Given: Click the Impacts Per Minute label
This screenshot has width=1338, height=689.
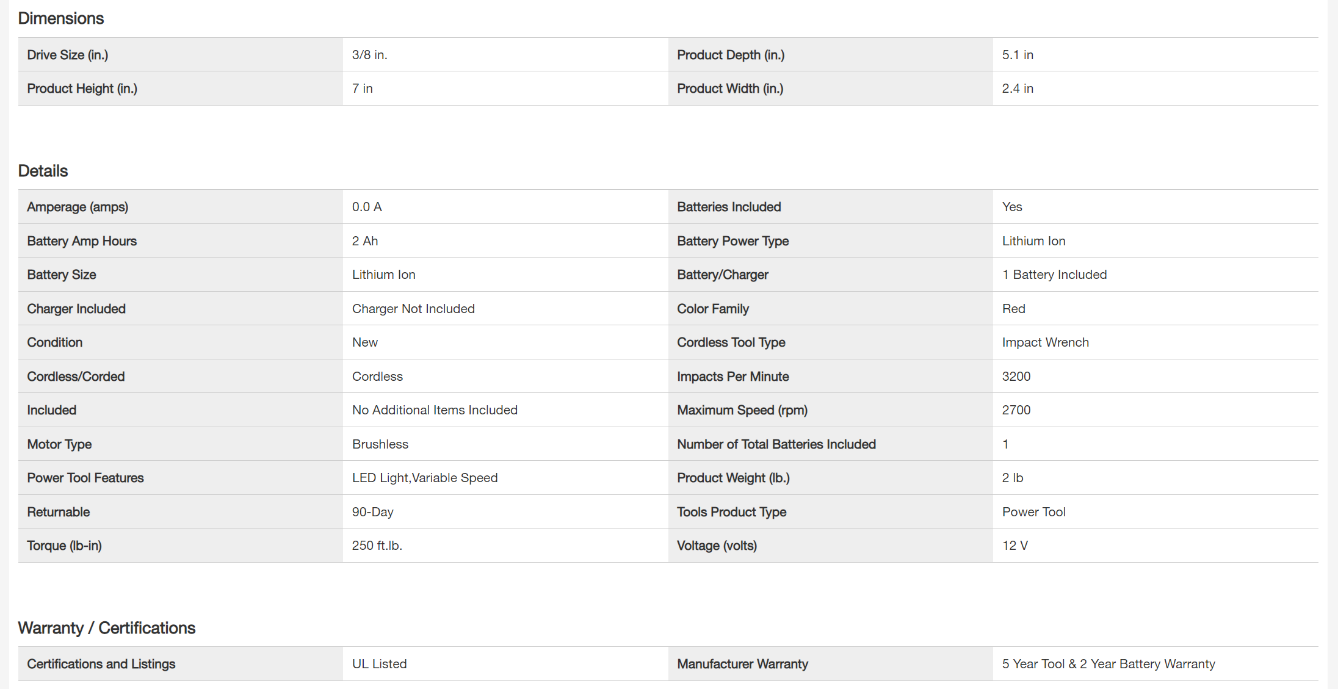Looking at the screenshot, I should pos(732,377).
